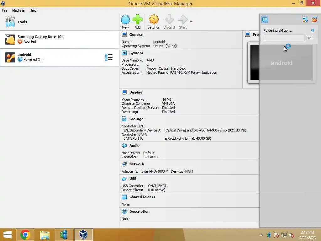Click the Network adapters icon
Screen dimensions: 321x241
[x=124, y=164]
